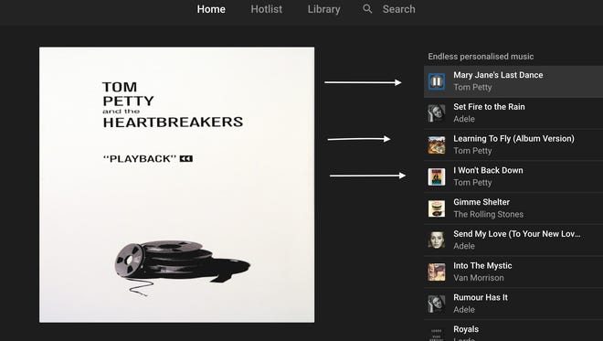603x341 pixels.
Task: Select Gimme Shelter song title
Action: coord(481,202)
